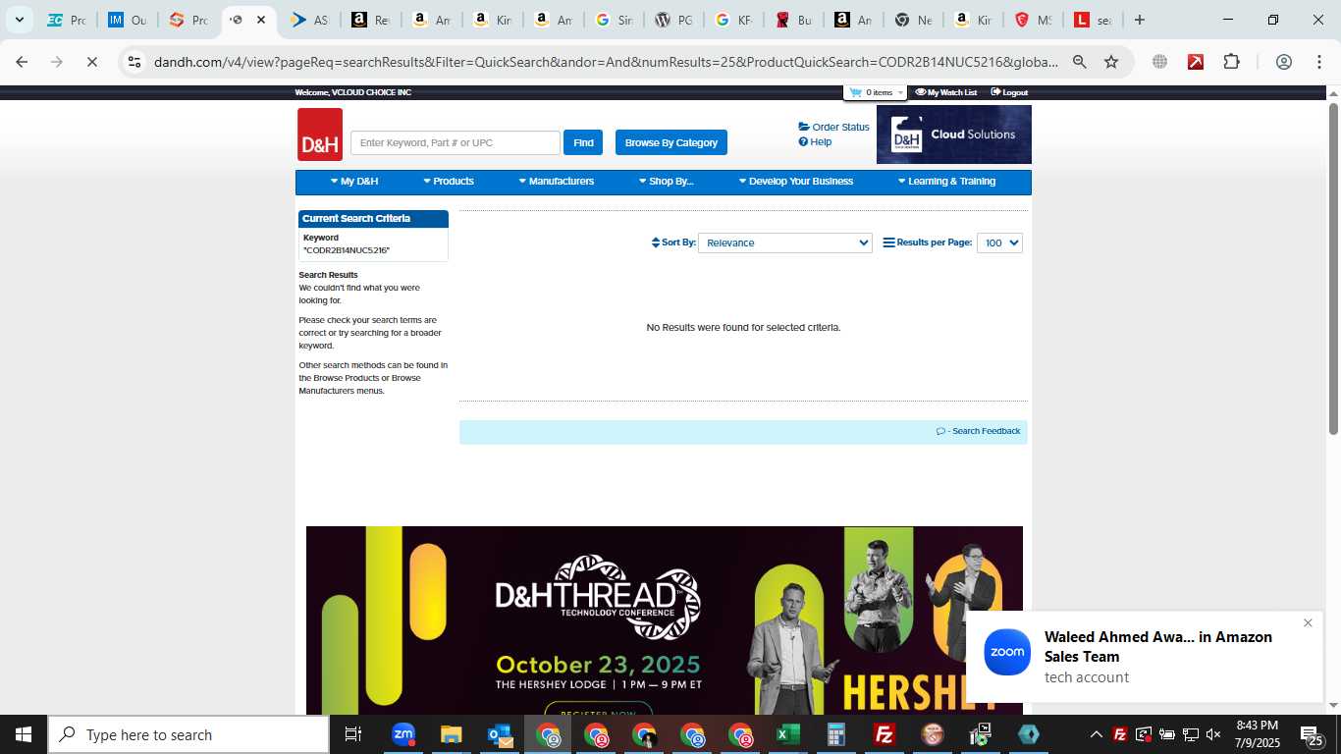
Task: Click the muted volume tray icon
Action: click(1213, 734)
